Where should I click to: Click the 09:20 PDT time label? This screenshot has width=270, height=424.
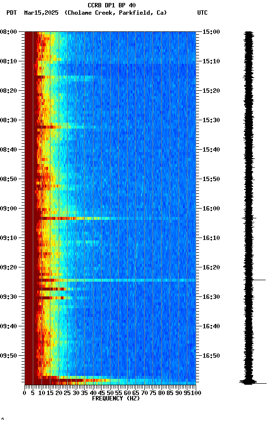pyautogui.click(x=8, y=268)
